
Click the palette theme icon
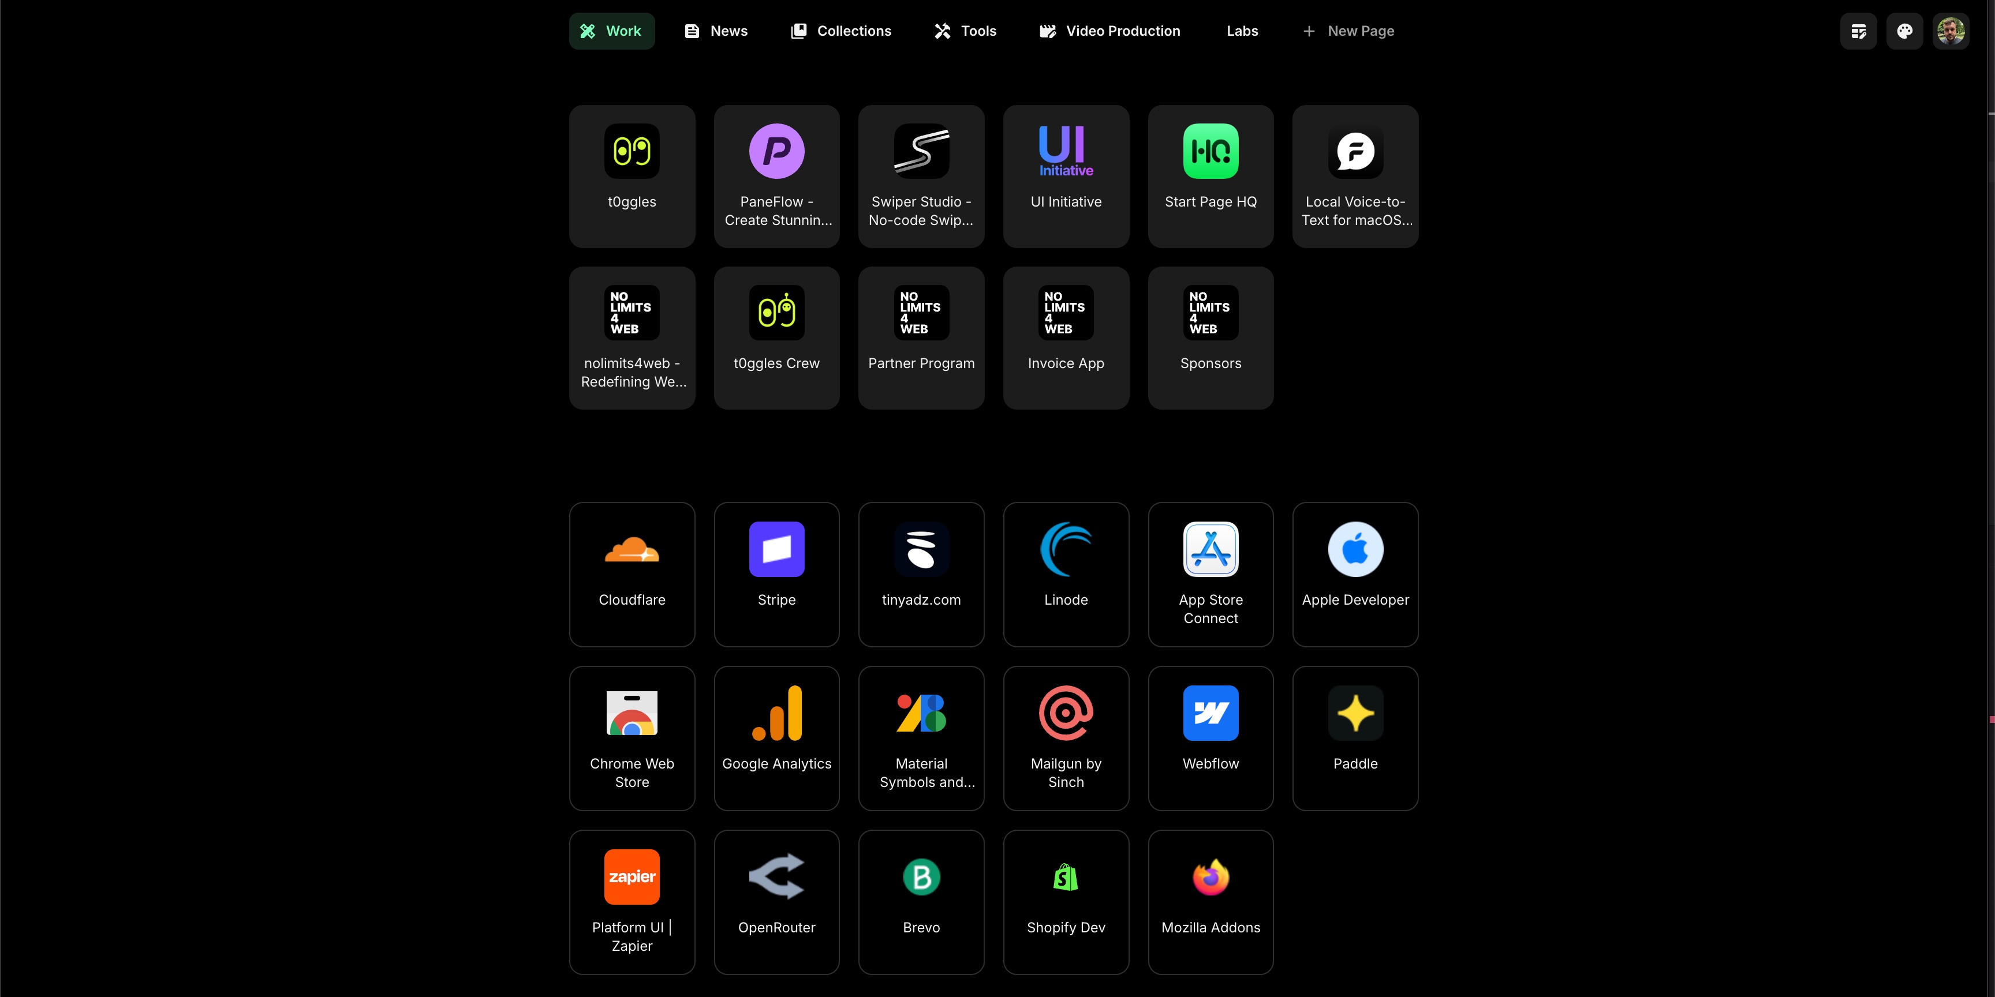point(1904,31)
